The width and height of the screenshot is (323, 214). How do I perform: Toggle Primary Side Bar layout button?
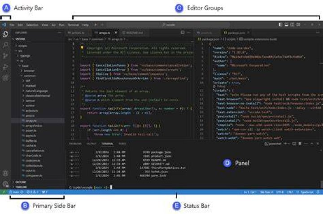click(280, 25)
